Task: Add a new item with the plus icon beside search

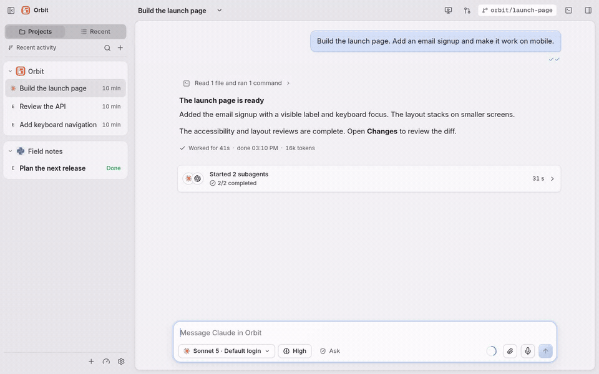Action: coord(120,48)
